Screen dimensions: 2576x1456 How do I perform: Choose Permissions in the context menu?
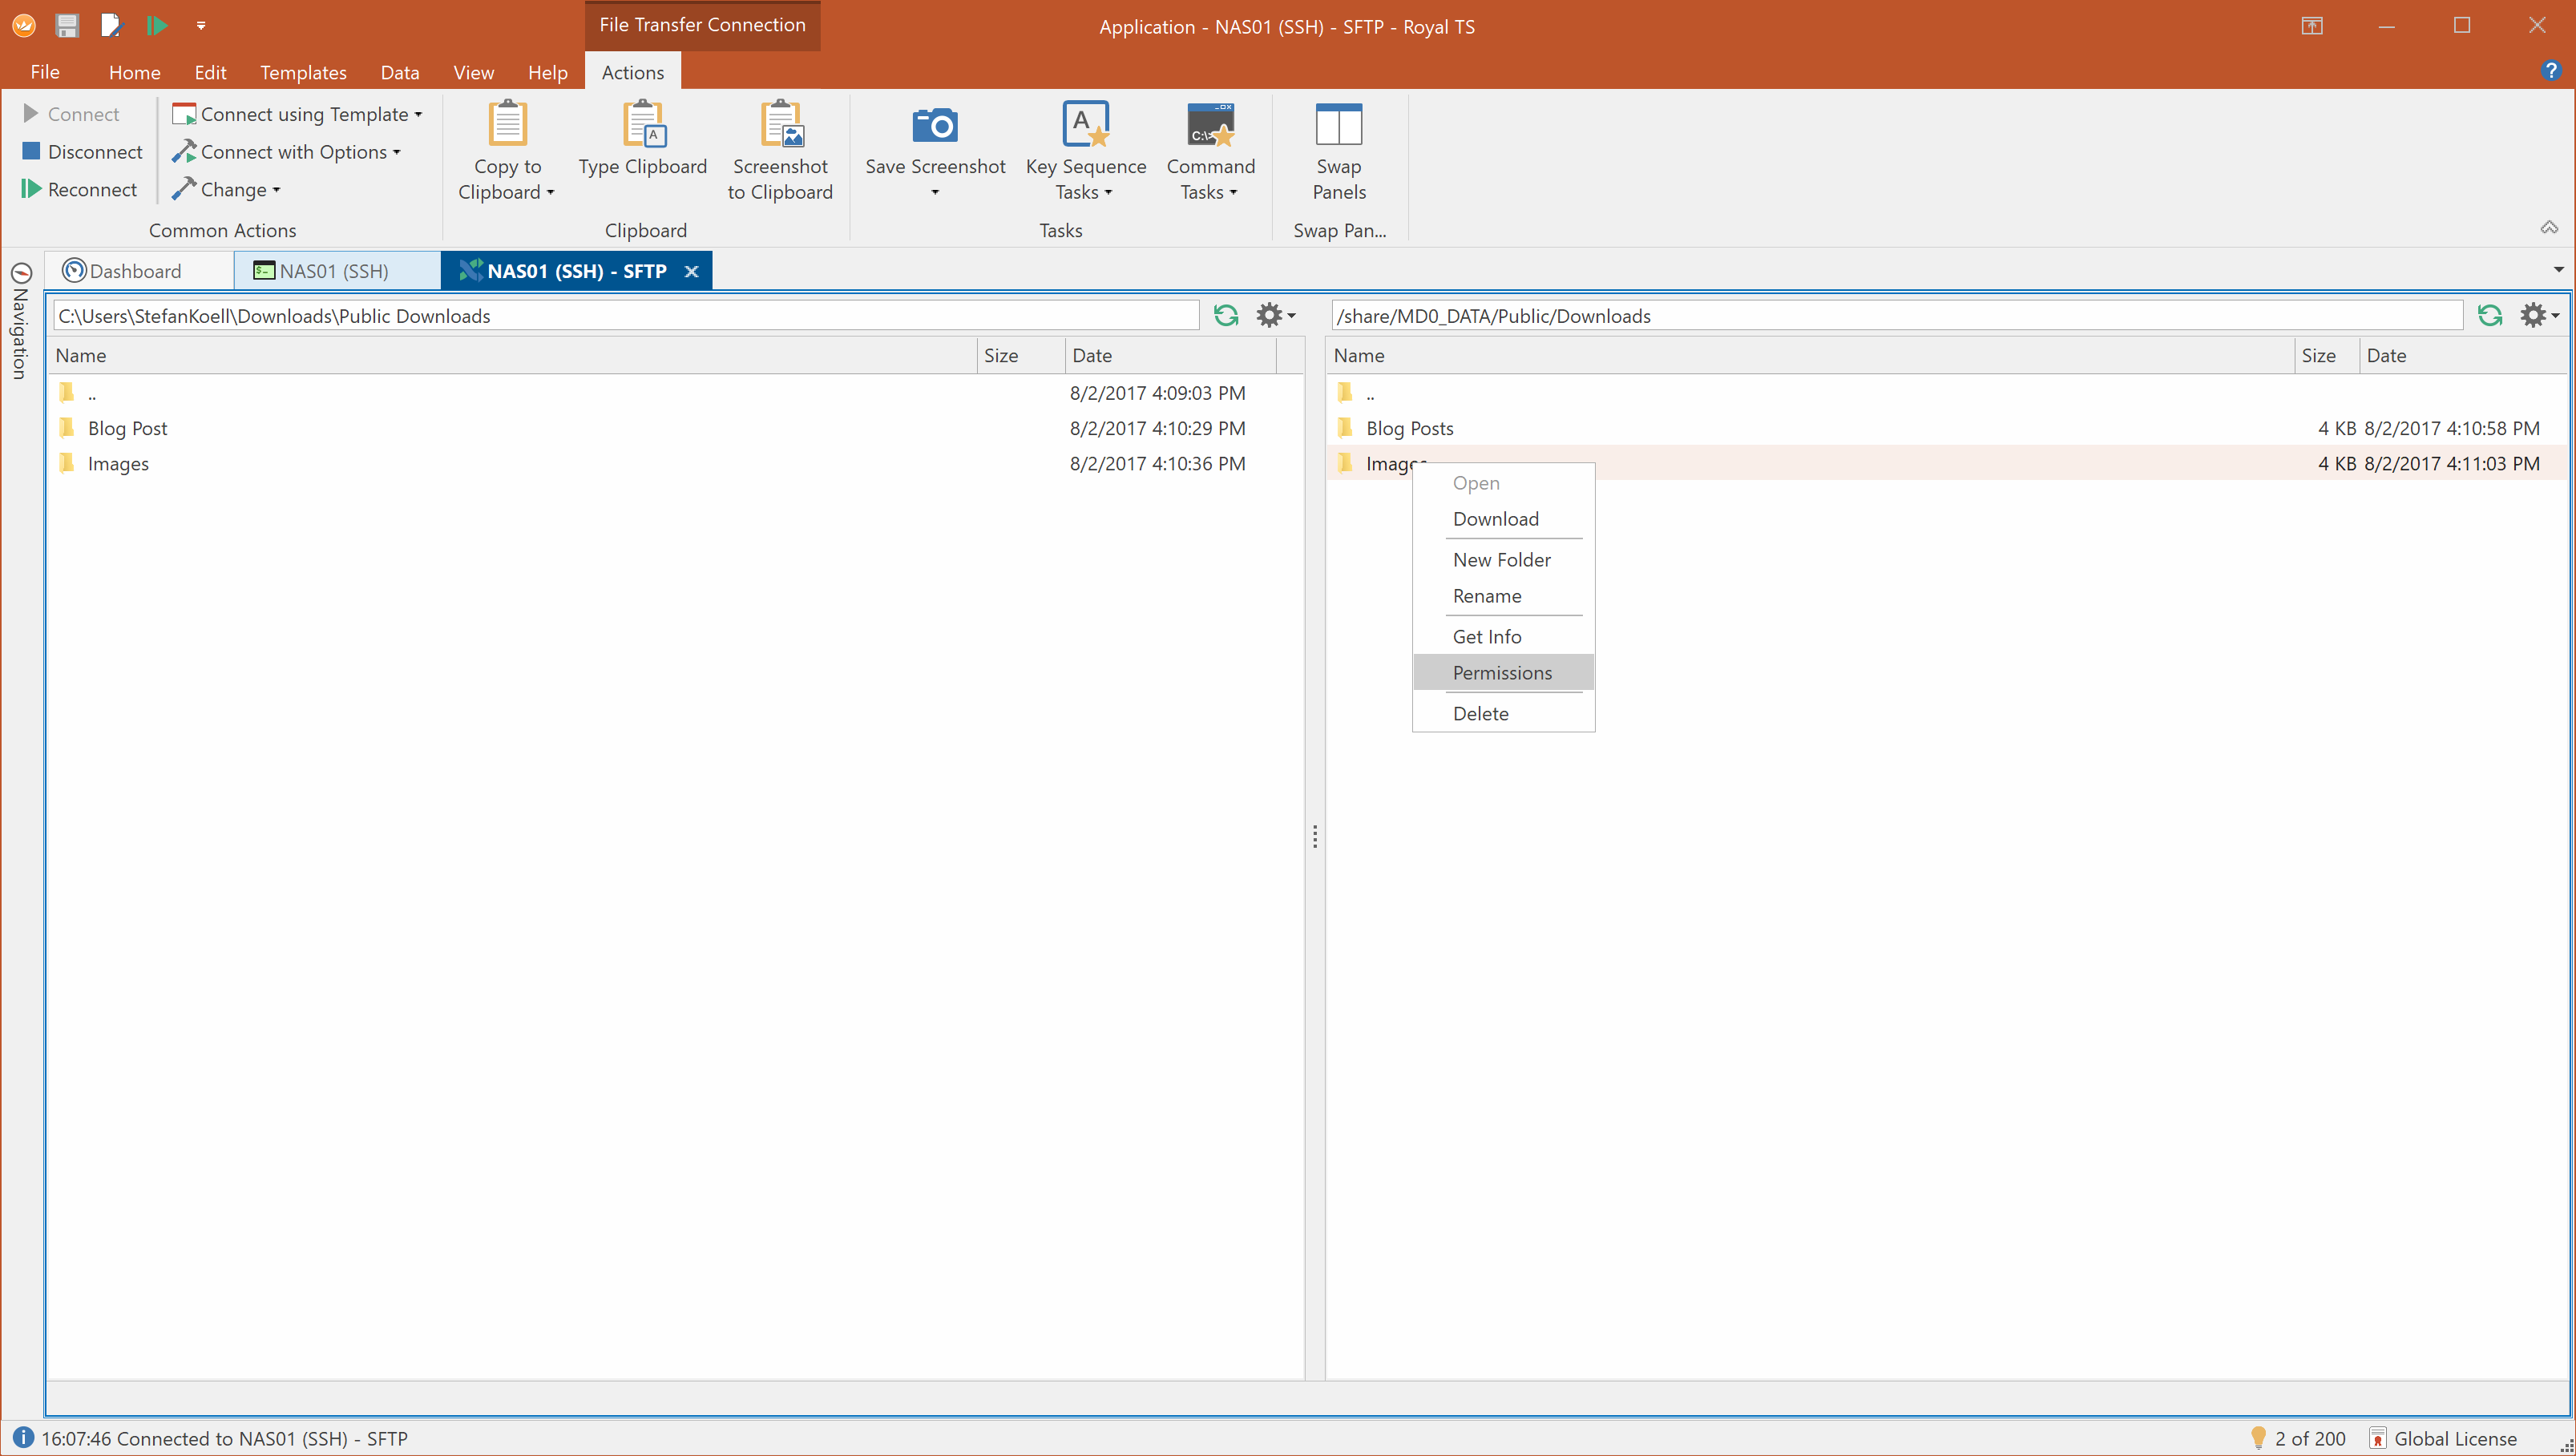pyautogui.click(x=1503, y=673)
